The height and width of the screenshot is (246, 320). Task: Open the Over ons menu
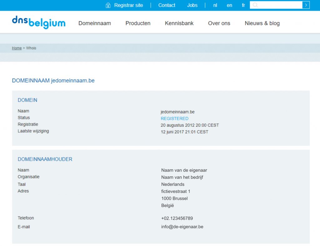(219, 23)
